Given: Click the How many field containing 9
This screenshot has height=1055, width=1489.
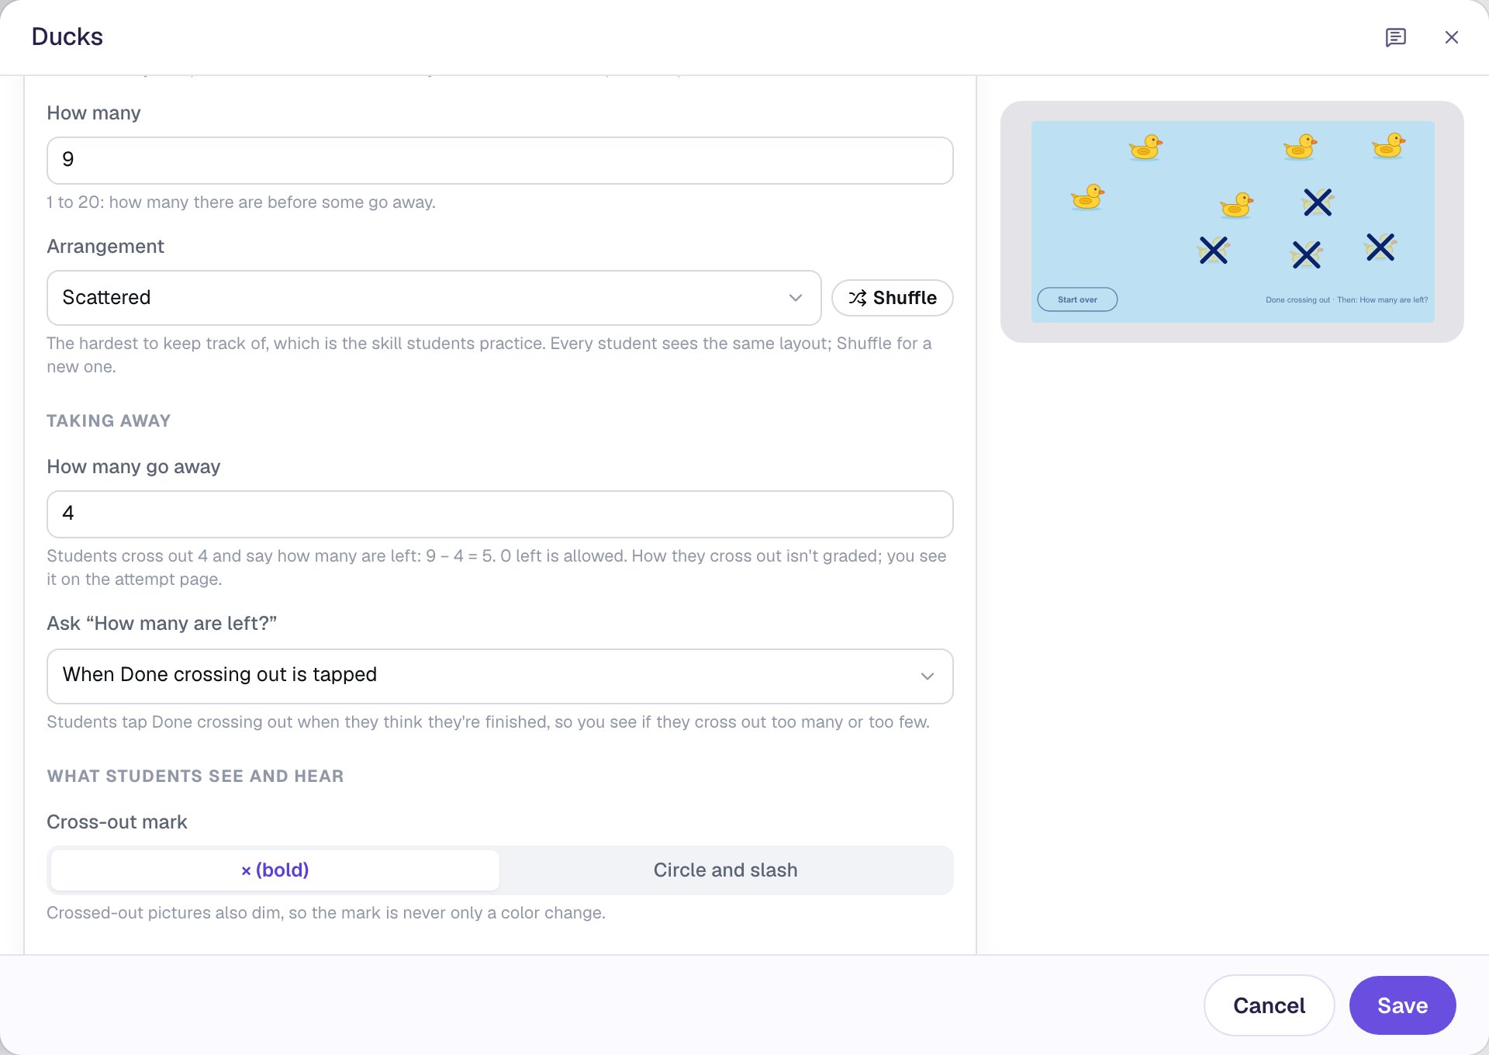Looking at the screenshot, I should [x=499, y=161].
